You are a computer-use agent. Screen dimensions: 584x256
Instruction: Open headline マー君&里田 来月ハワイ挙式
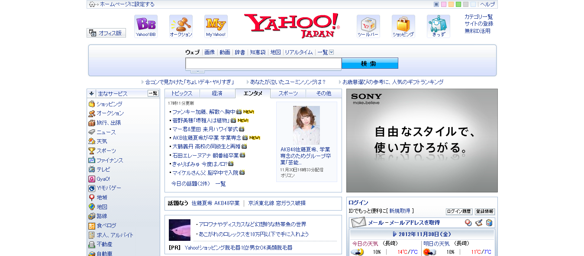[x=205, y=129]
